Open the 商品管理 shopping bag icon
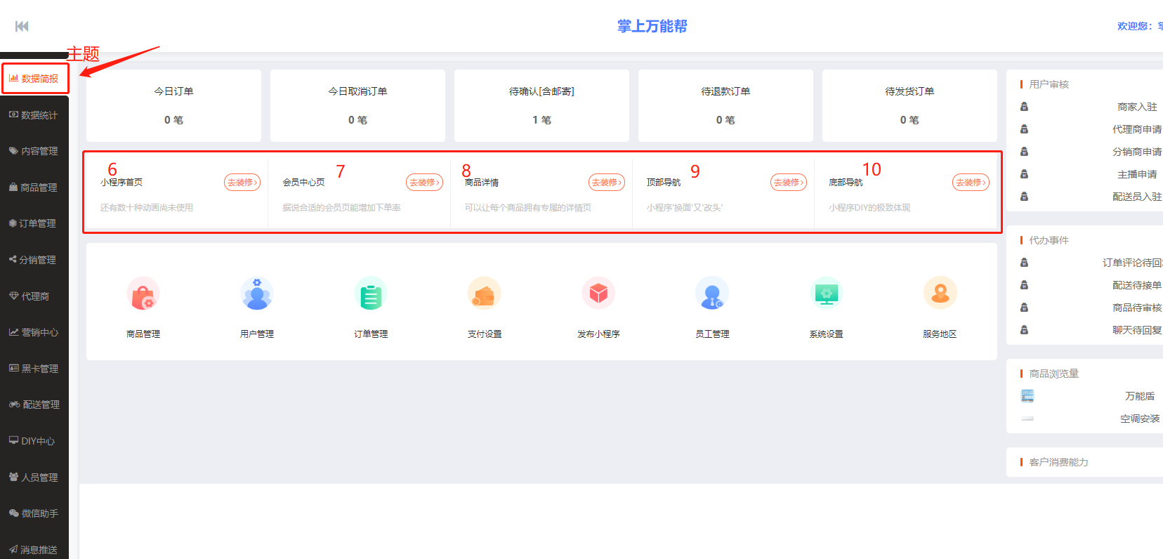The width and height of the screenshot is (1163, 559). [143, 294]
